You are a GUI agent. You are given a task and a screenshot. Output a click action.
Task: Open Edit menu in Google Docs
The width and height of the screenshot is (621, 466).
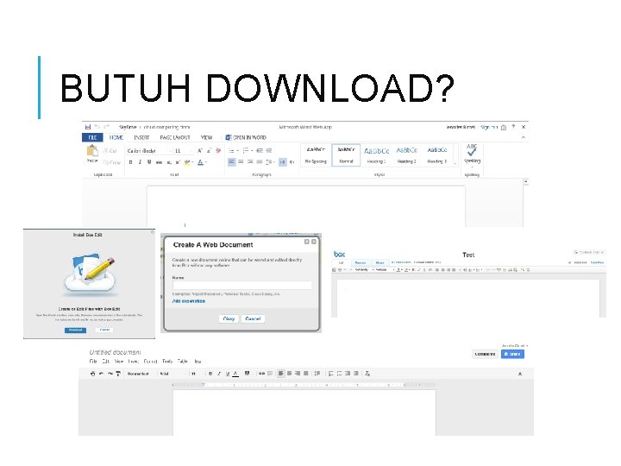click(x=106, y=361)
